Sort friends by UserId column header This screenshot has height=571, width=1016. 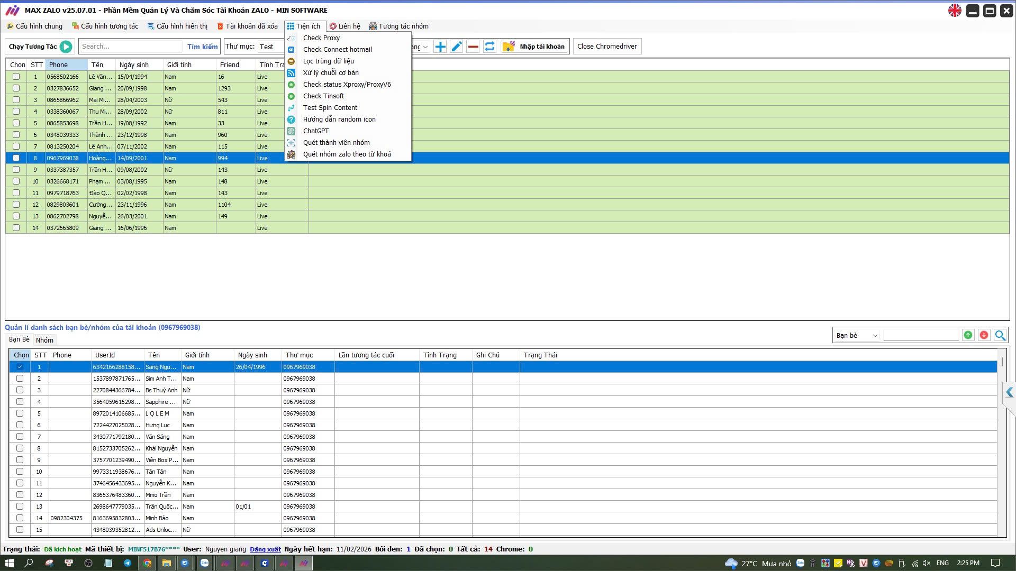click(117, 355)
